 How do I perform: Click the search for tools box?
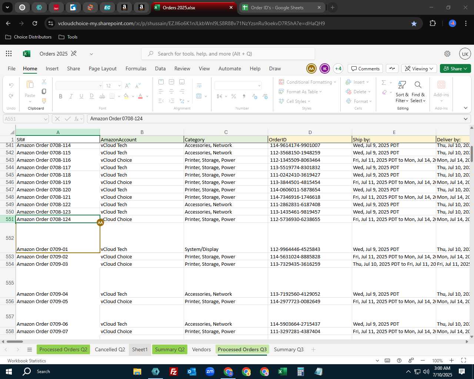pos(228,54)
